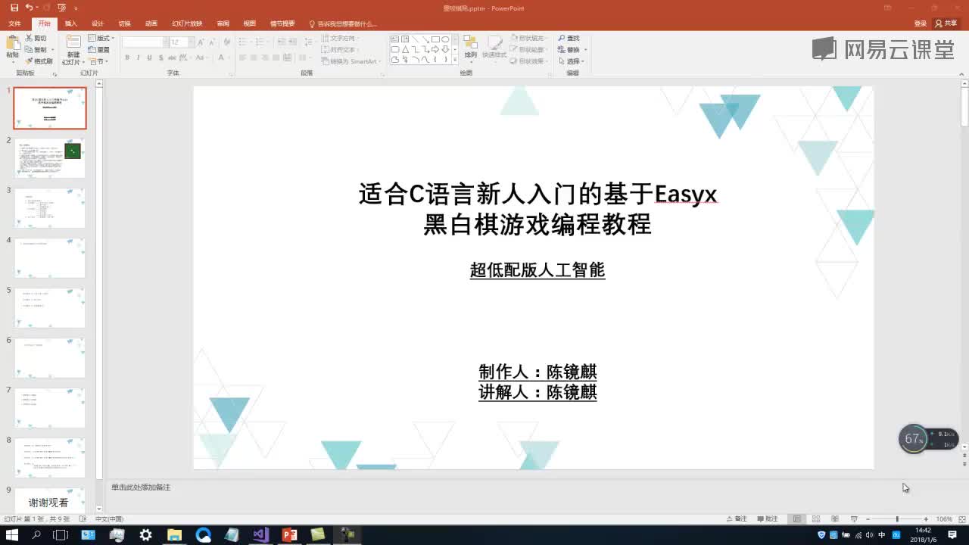969x545 pixels.
Task: Save the presentation with the floppy disk icon
Action: coord(14,8)
